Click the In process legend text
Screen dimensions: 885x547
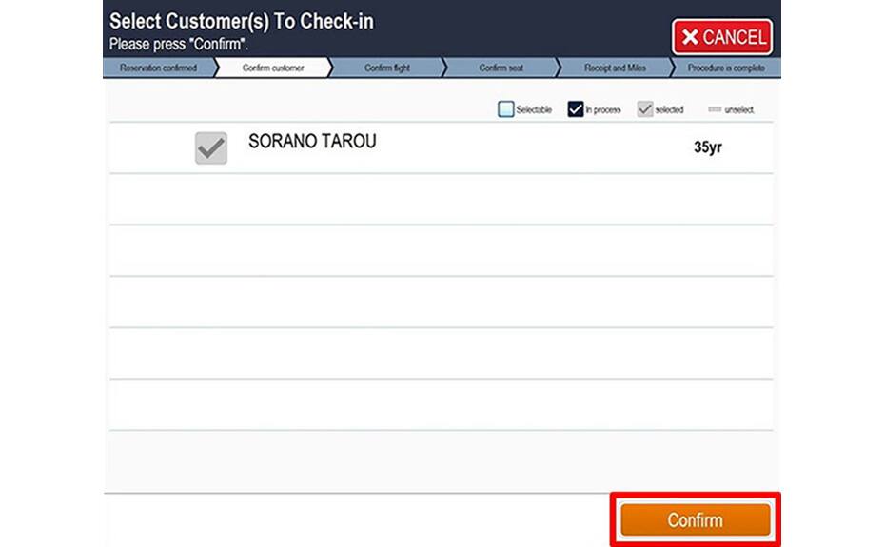pyautogui.click(x=602, y=109)
